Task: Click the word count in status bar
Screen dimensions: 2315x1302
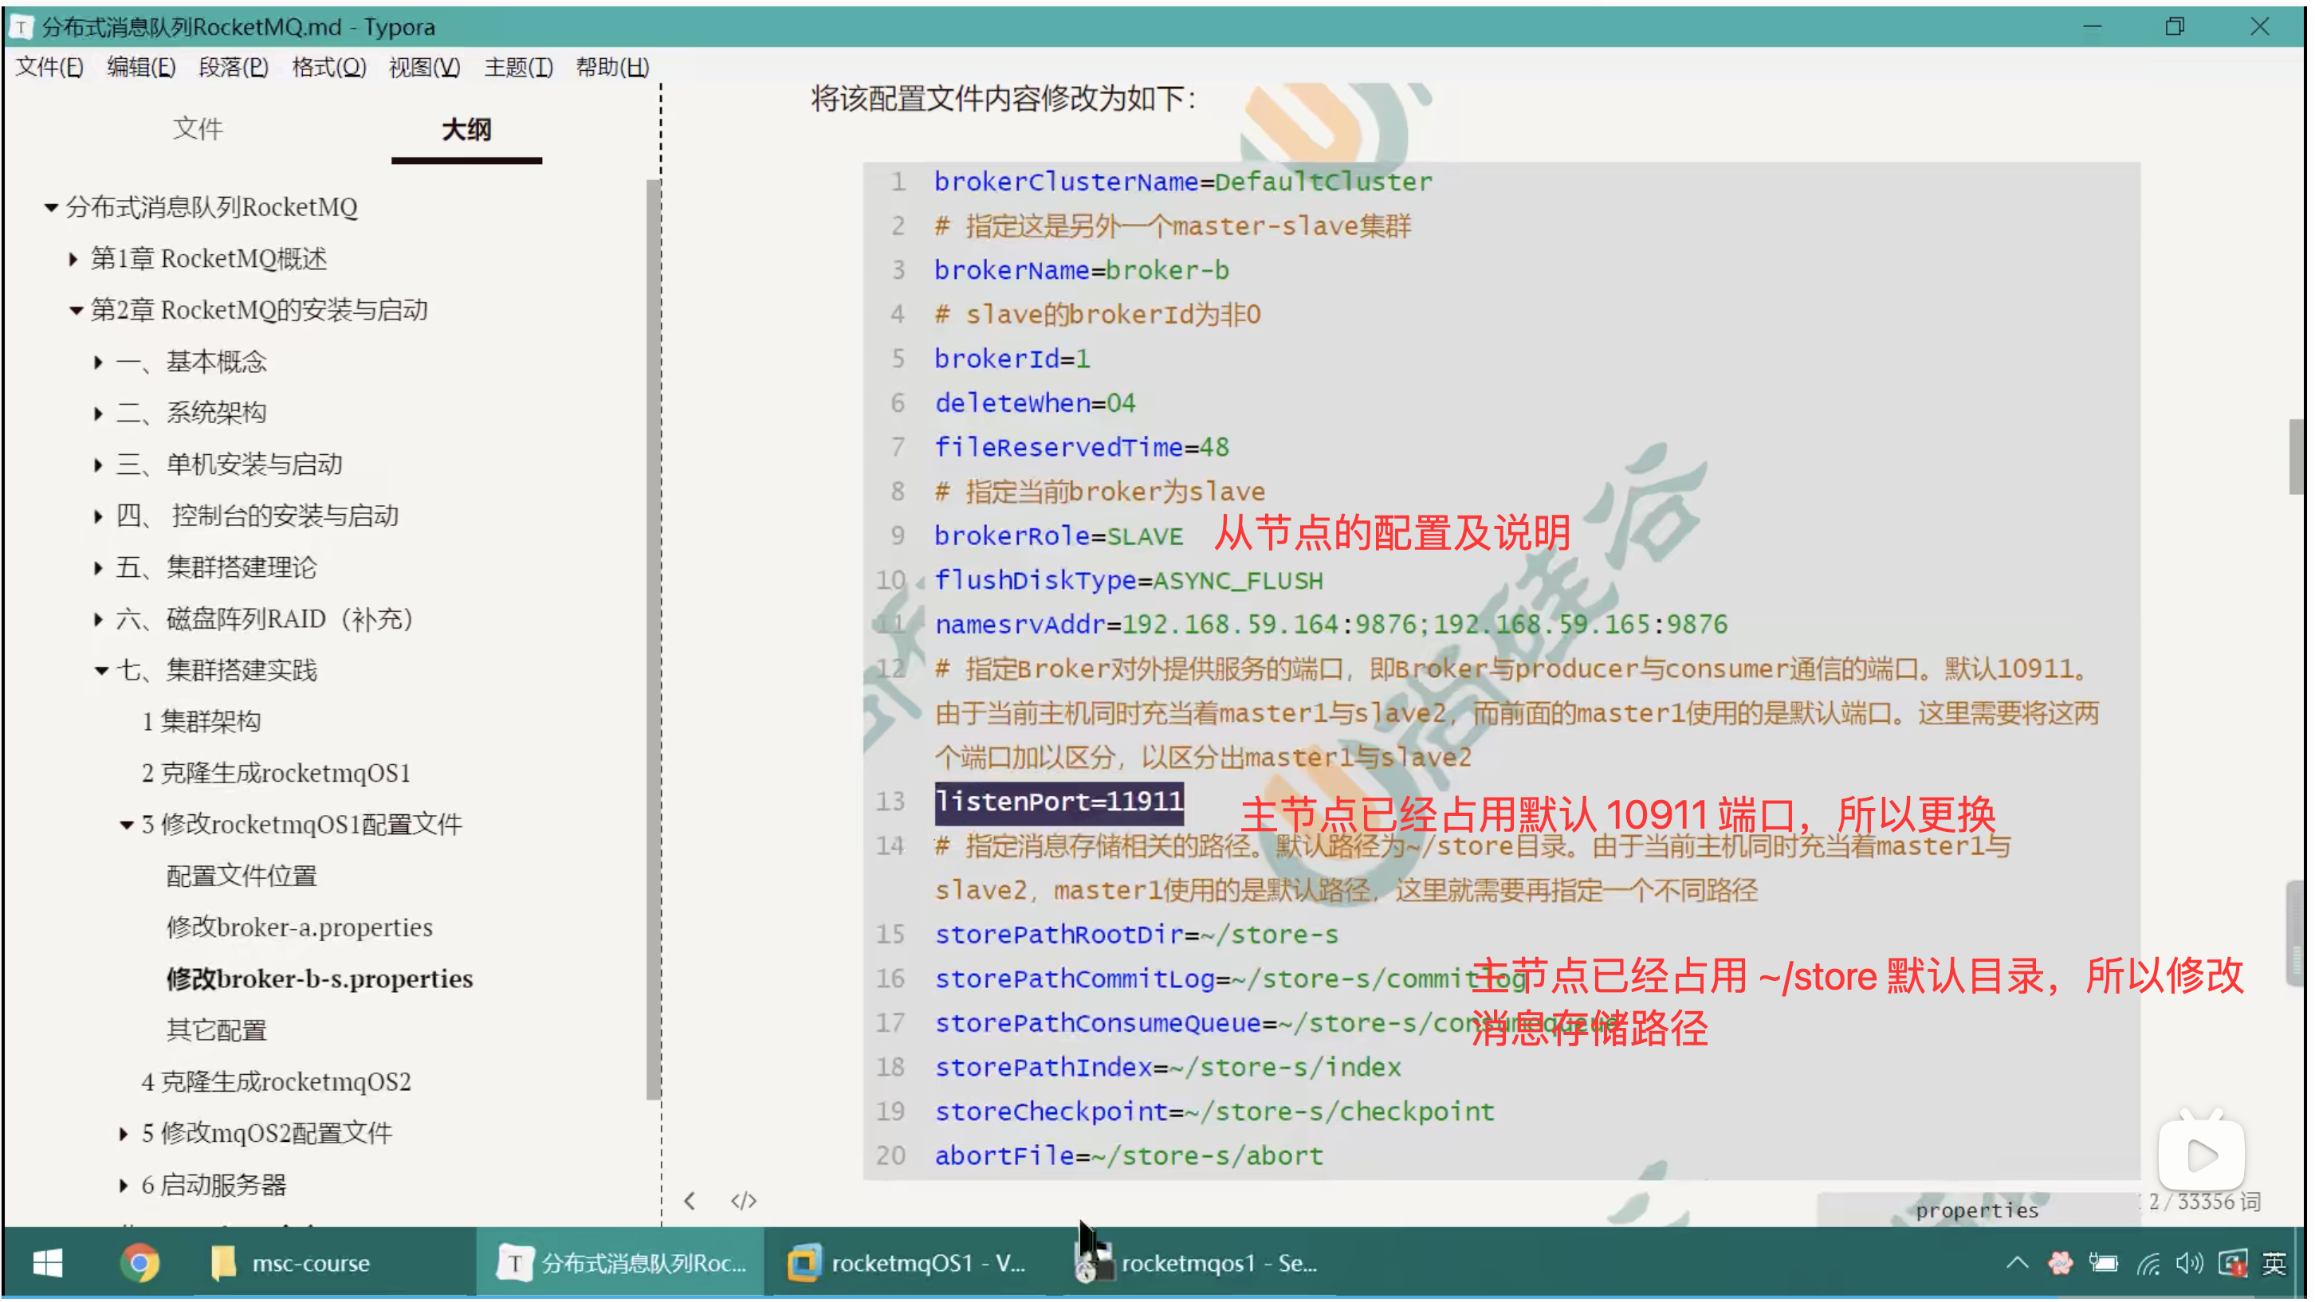Action: (2203, 1202)
